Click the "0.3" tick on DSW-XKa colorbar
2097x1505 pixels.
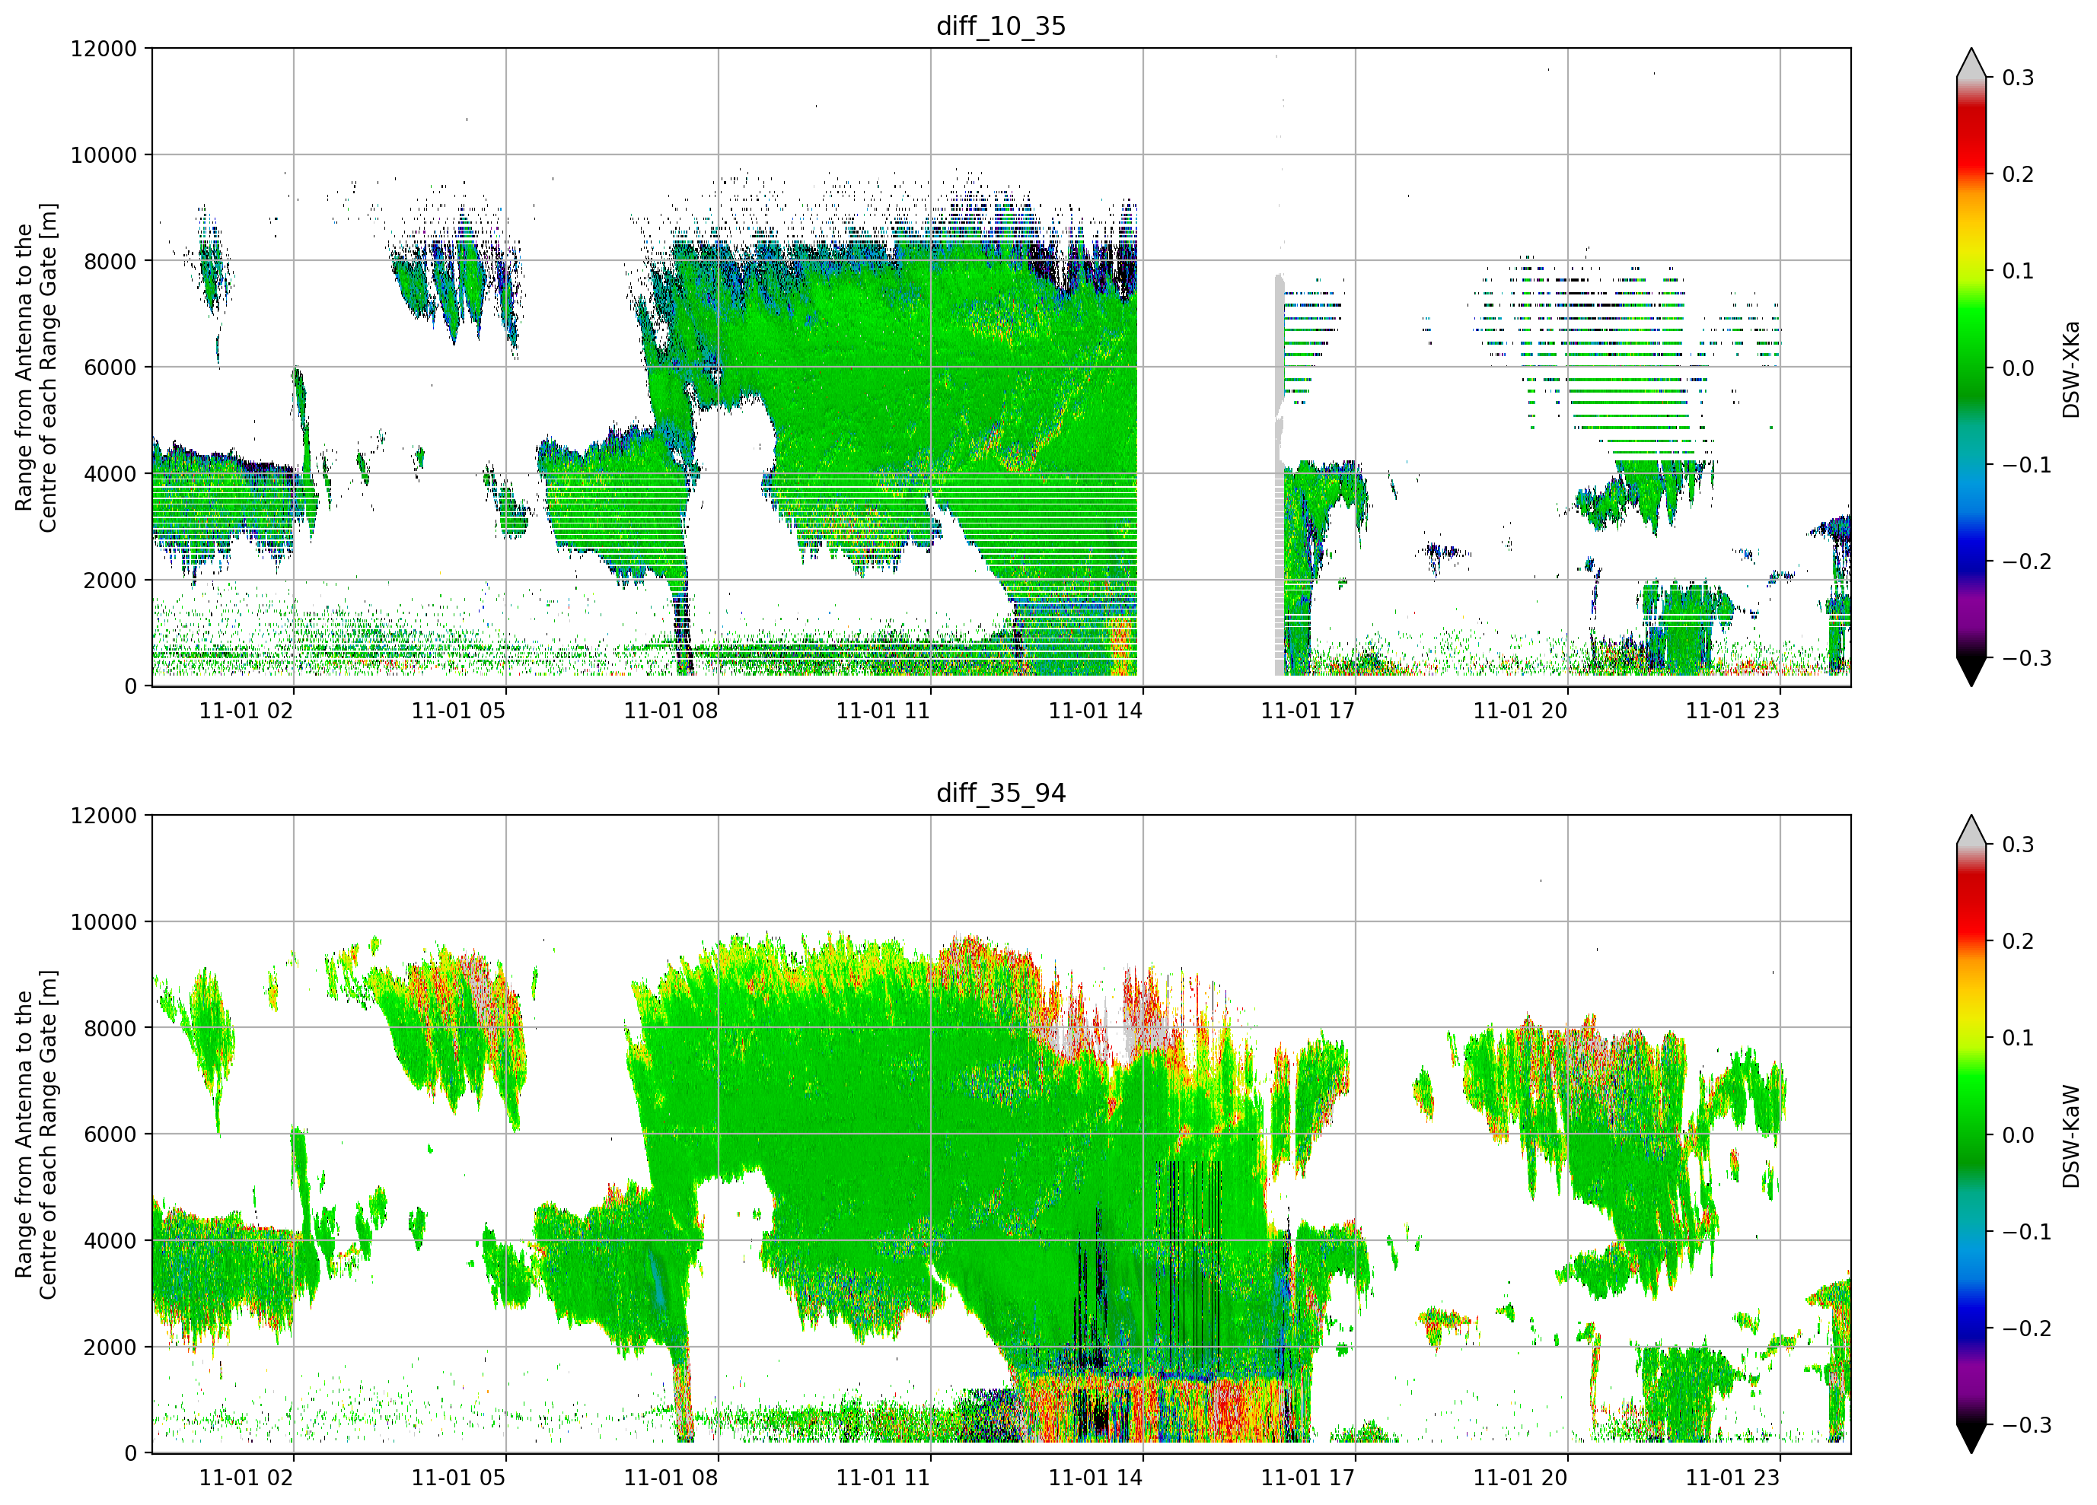pyautogui.click(x=2018, y=78)
